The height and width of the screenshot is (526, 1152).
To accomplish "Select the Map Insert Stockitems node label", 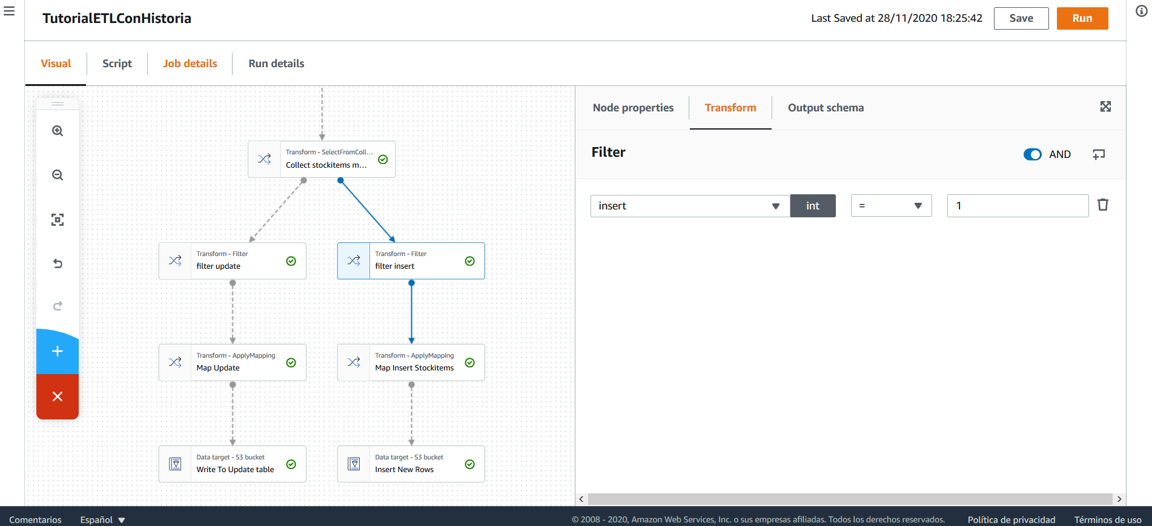I will 414,367.
